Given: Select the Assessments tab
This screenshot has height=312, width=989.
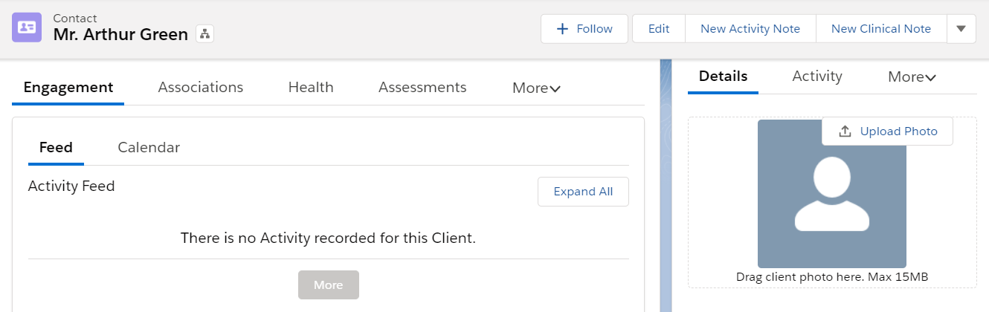Looking at the screenshot, I should (x=422, y=88).
